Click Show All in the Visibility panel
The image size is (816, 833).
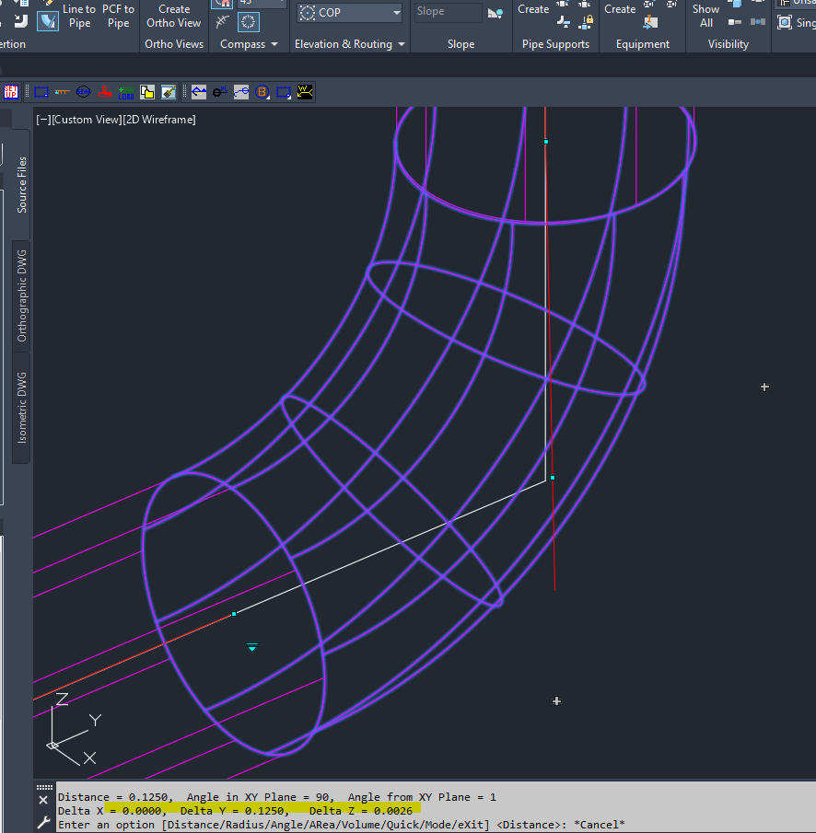(705, 15)
